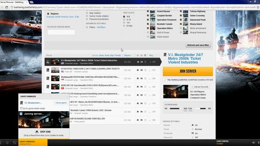Click the Drop Zone parachute icon
Image resolution: width=260 pixels, height=146 pixels.
(x=37, y=132)
